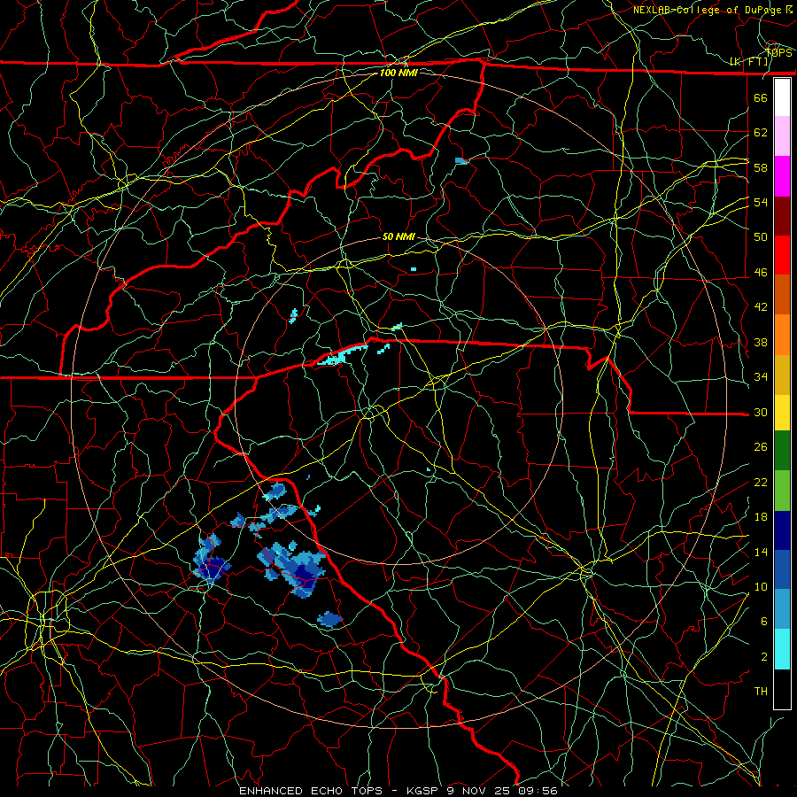Click the black TH threshold swatch
This screenshot has width=797, height=797.
click(782, 689)
